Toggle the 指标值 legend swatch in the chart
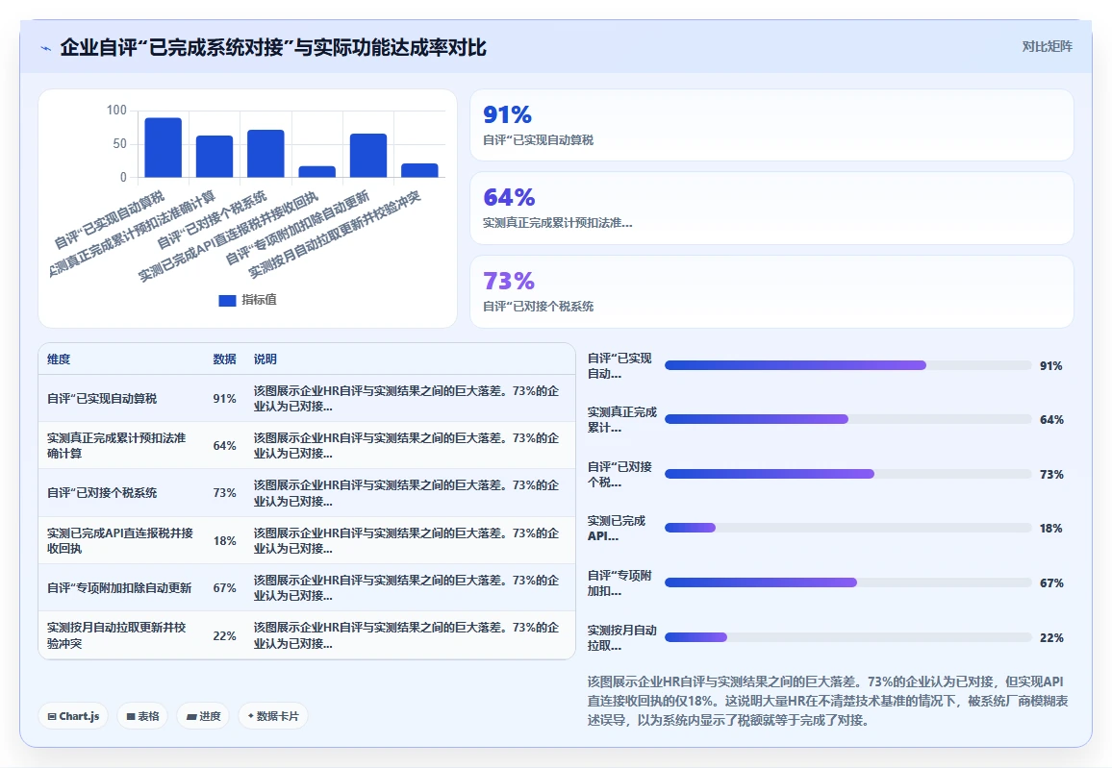The image size is (1112, 768). coord(227,301)
